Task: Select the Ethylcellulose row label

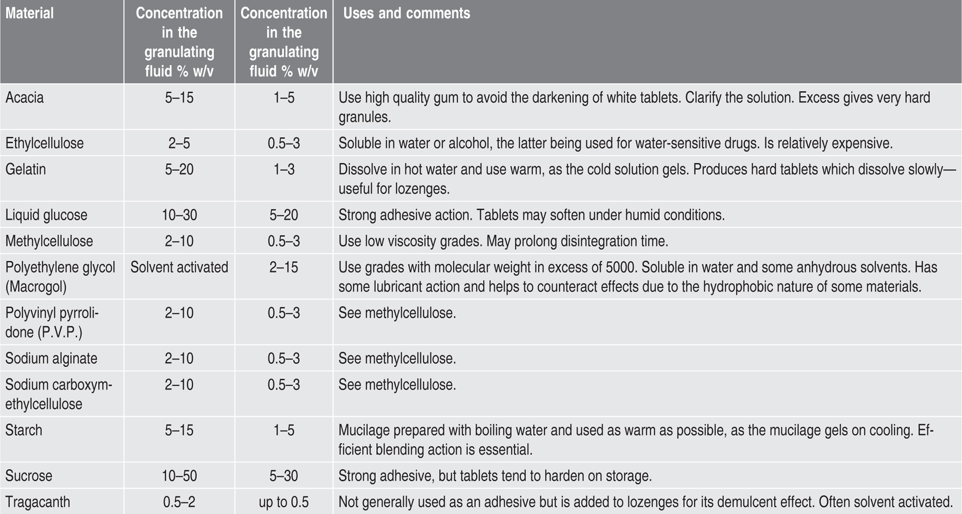Action: [x=44, y=143]
